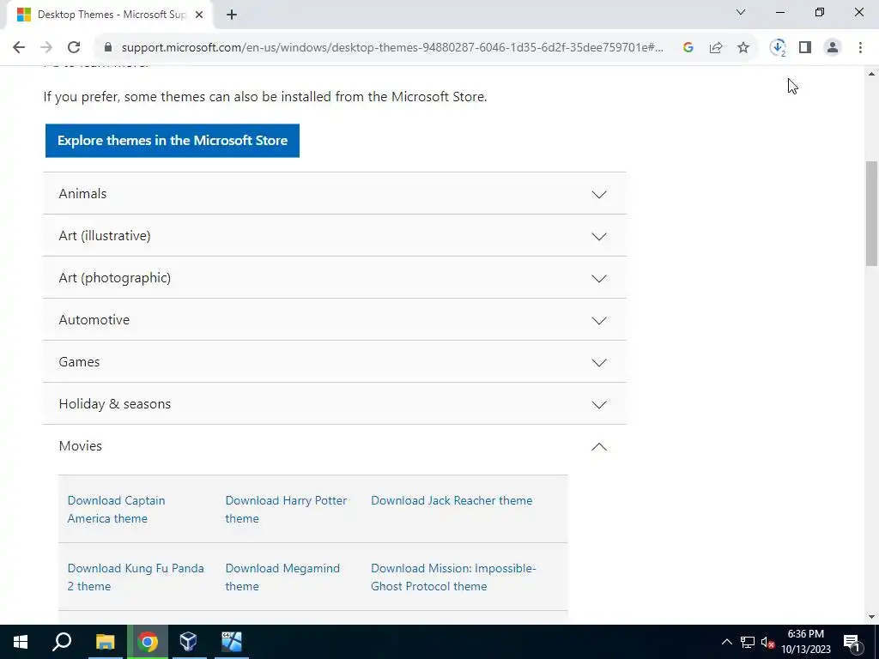This screenshot has width=879, height=659.
Task: Open the tab search dropdown
Action: click(741, 12)
